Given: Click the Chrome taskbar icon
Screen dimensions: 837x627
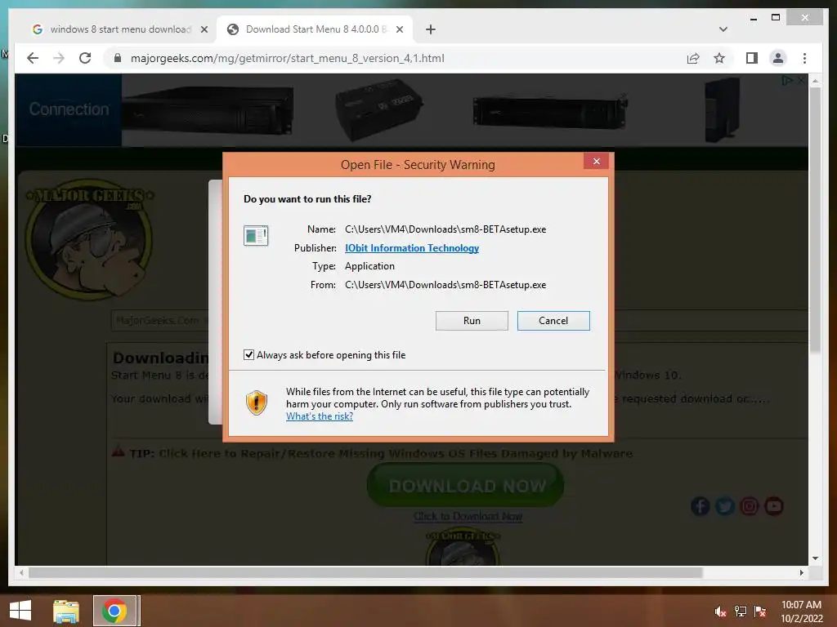Looking at the screenshot, I should click(x=114, y=611).
